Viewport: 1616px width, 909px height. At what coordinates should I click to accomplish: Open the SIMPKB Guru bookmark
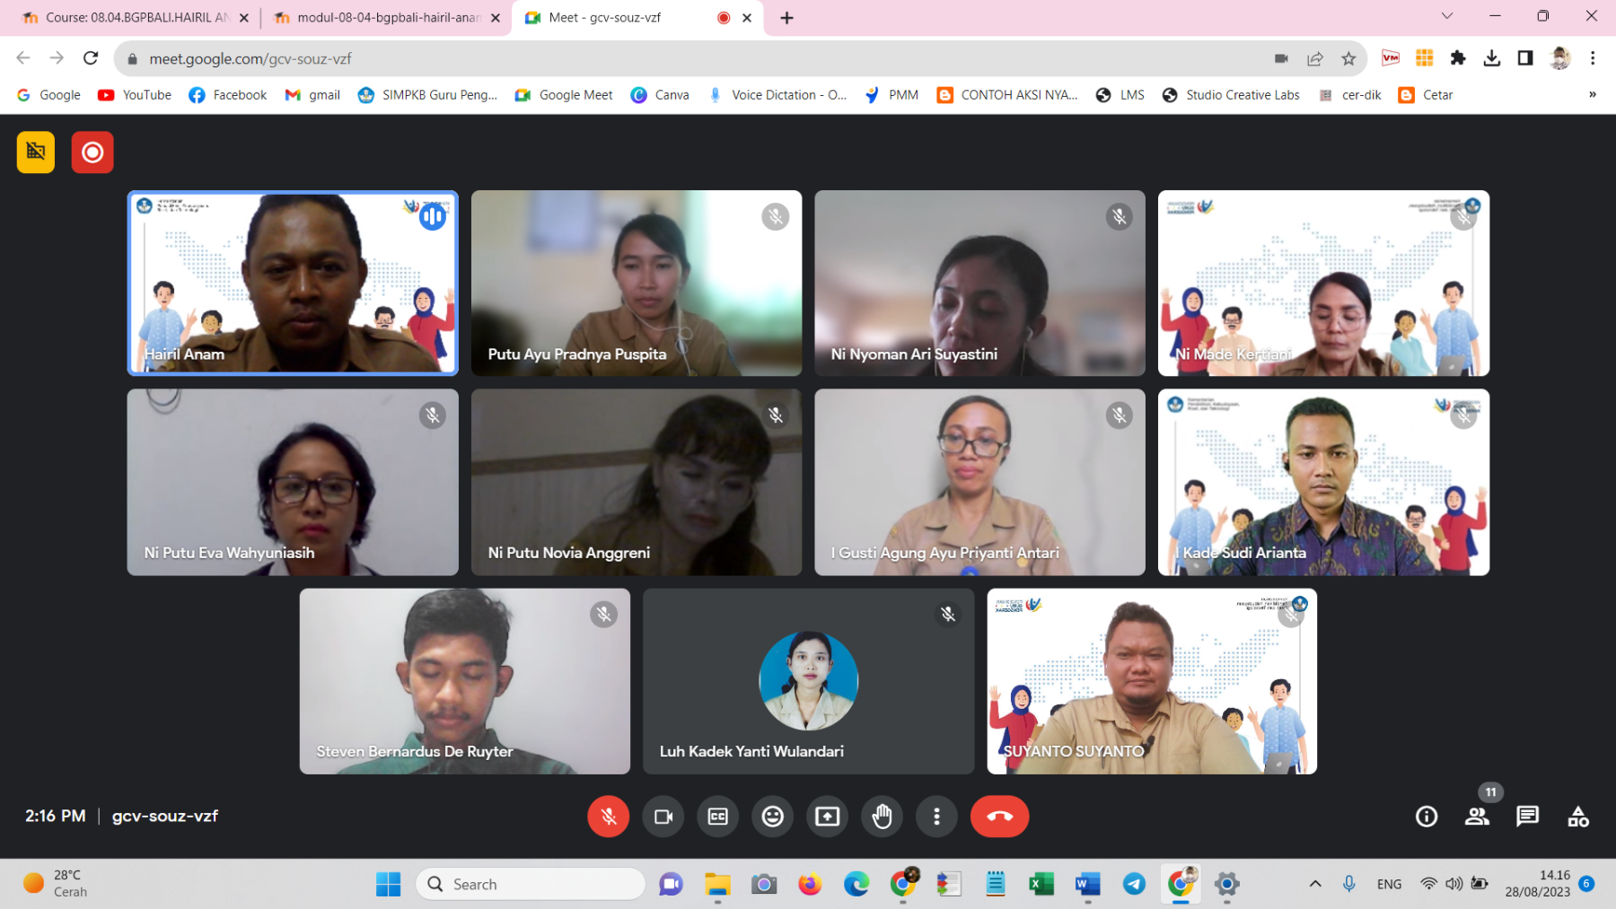(x=427, y=95)
